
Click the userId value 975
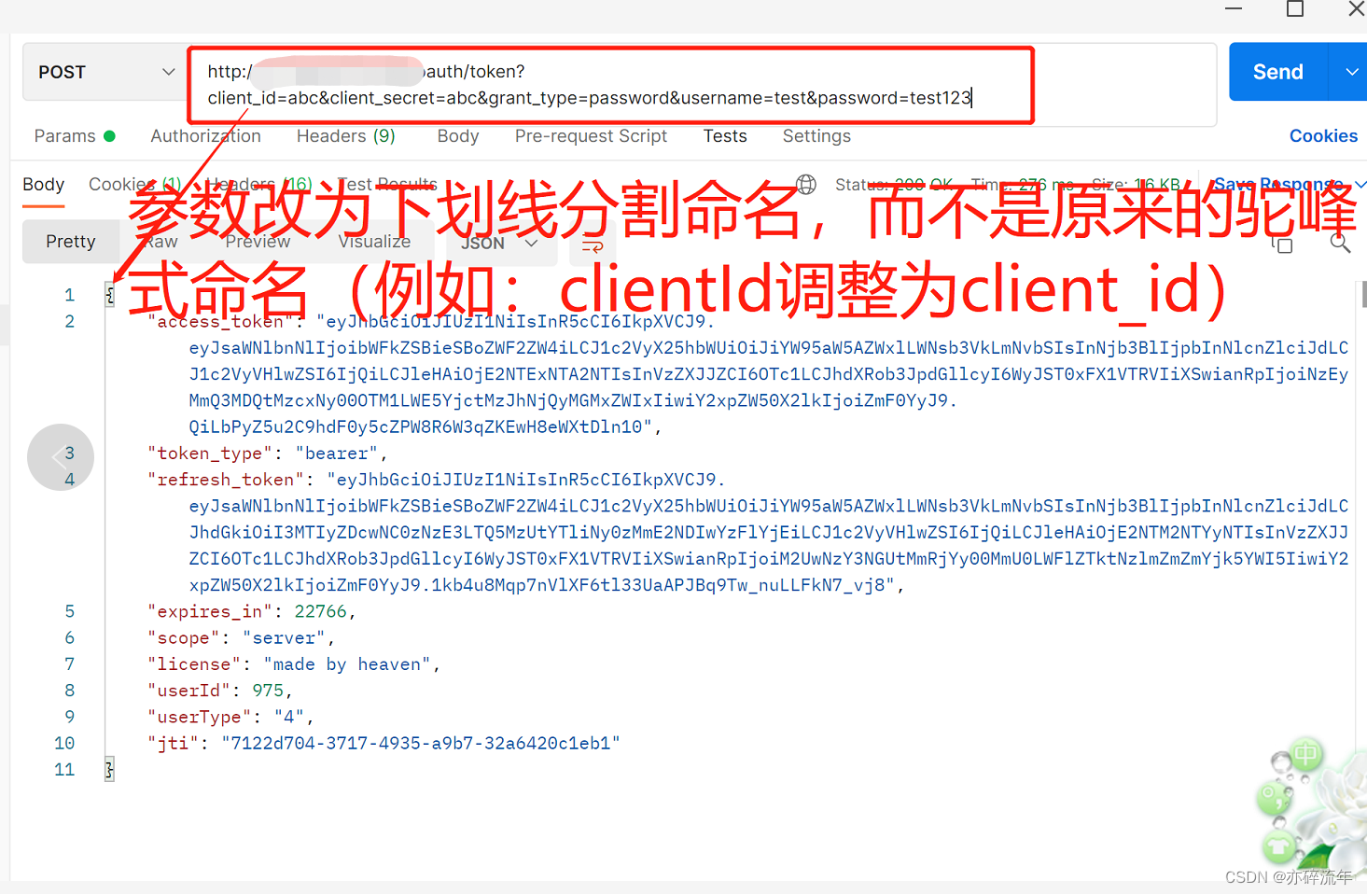(x=268, y=691)
